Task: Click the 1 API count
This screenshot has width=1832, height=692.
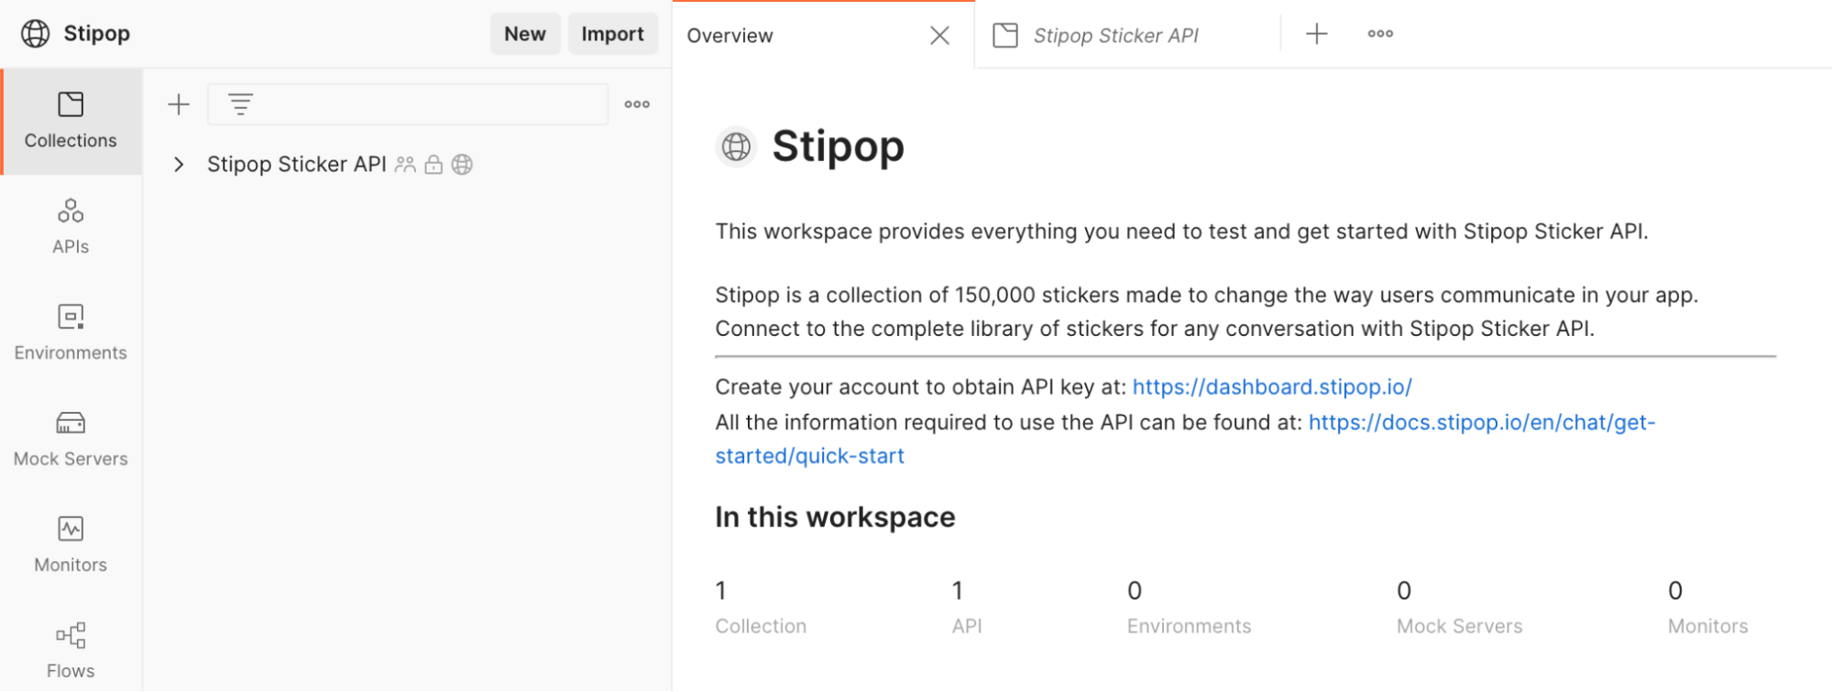Action: (966, 608)
